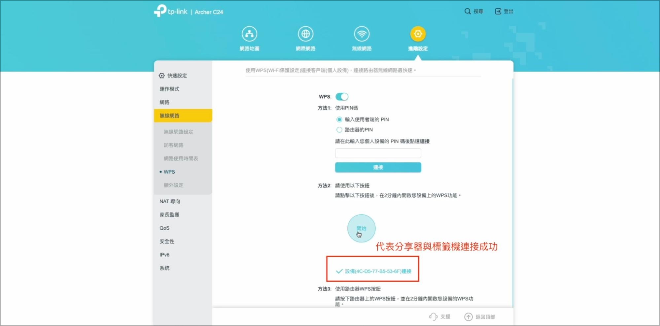Click the 登出 logout icon
Image resolution: width=660 pixels, height=326 pixels.
[x=498, y=11]
